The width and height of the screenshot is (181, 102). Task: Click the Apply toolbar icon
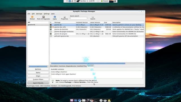pyautogui.click(x=55, y=17)
